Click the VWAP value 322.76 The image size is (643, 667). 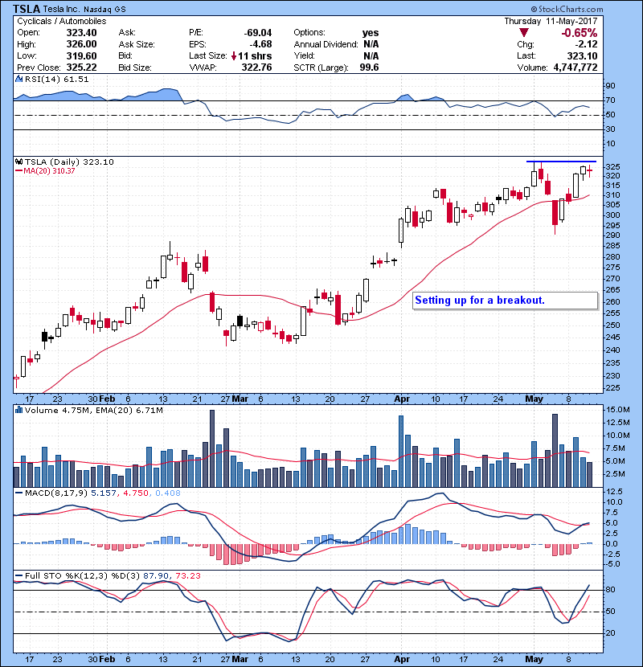click(256, 68)
